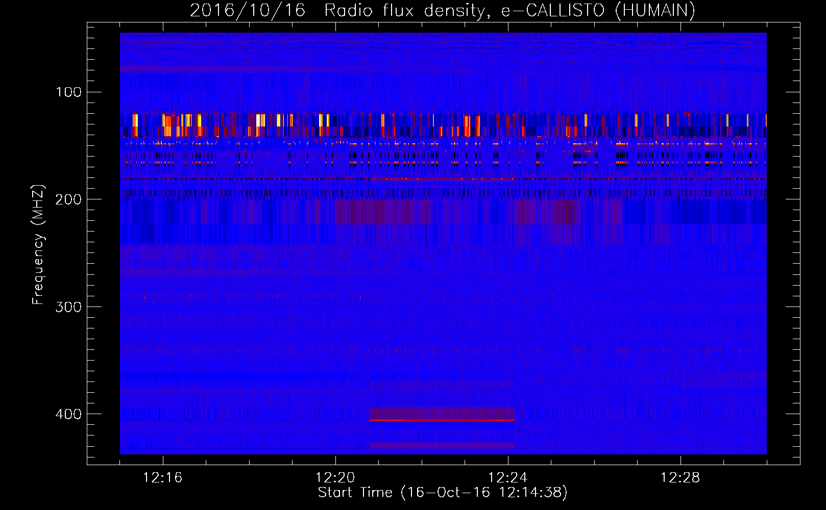The width and height of the screenshot is (826, 510).
Task: Click the bright red emission line near 400 MHz
Action: [x=442, y=420]
